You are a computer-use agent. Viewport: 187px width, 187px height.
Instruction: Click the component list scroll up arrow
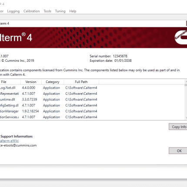[x=186, y=81]
